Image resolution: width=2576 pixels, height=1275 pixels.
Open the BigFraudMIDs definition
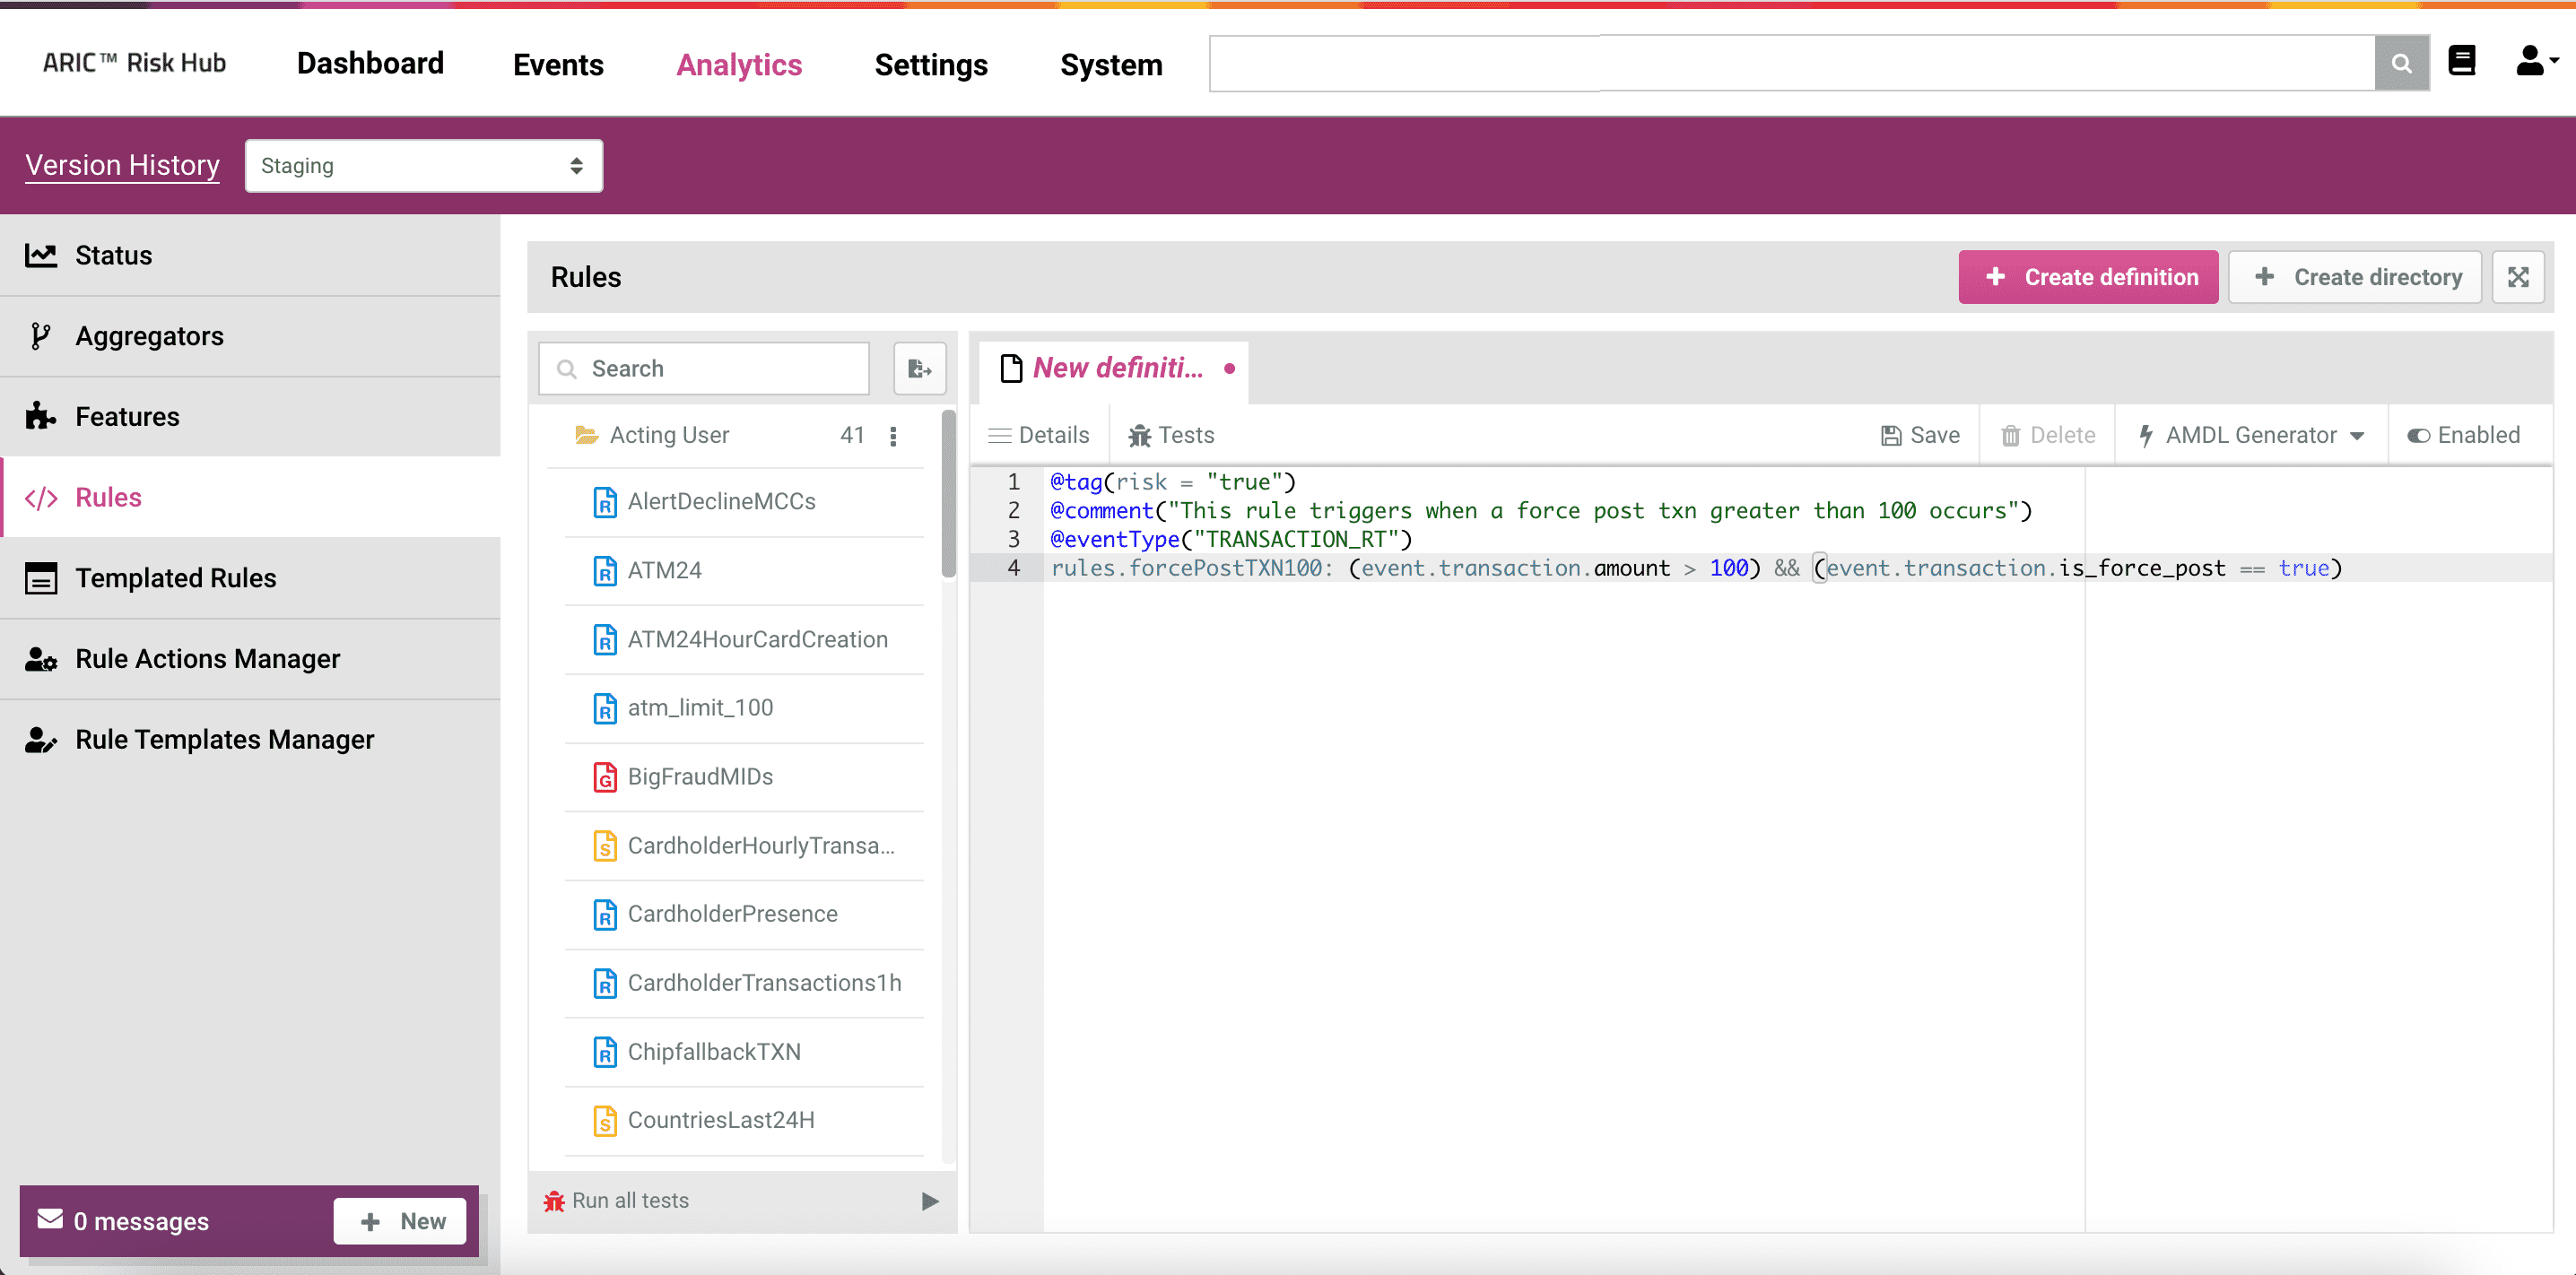tap(744, 777)
